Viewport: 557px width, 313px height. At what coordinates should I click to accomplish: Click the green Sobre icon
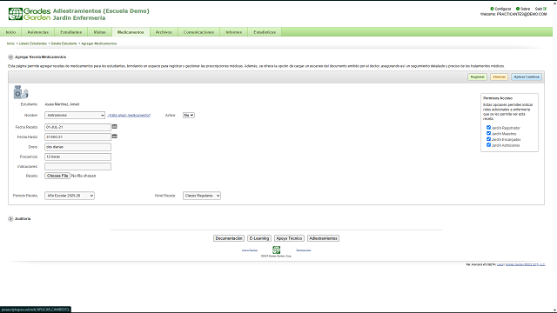(x=518, y=9)
